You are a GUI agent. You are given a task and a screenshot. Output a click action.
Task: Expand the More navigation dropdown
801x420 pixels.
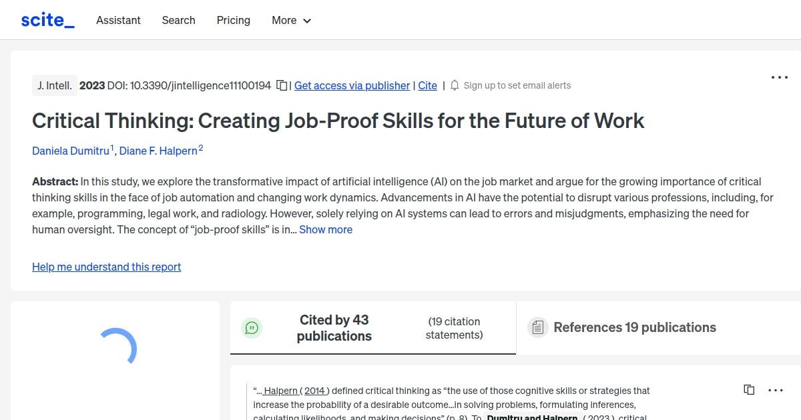click(291, 21)
